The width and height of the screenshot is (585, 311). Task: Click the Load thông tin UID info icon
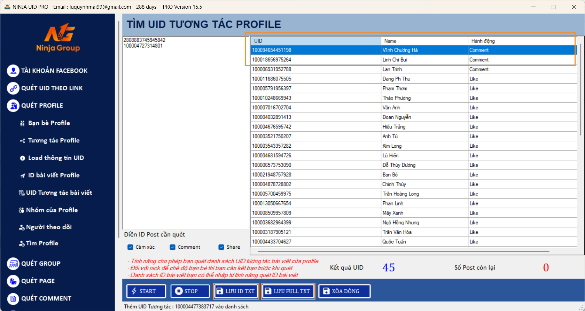[x=22, y=158]
